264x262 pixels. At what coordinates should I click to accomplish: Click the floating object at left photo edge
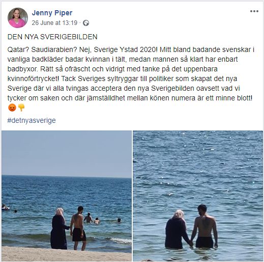tap(5, 207)
